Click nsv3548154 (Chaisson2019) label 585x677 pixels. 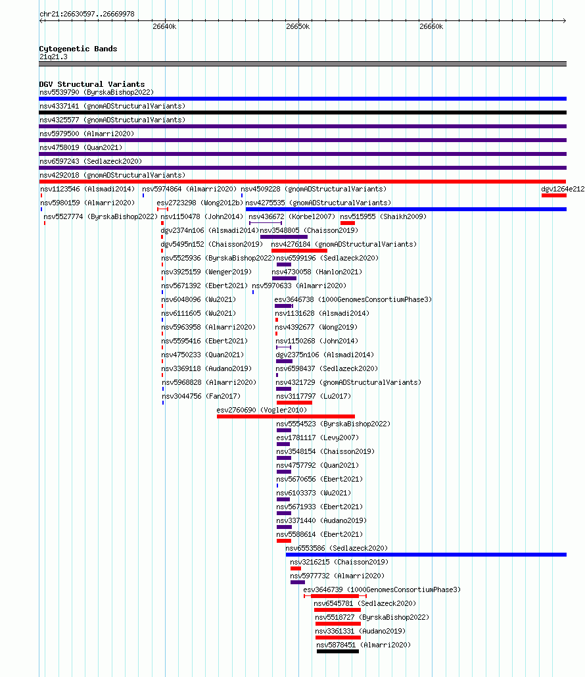coord(326,451)
